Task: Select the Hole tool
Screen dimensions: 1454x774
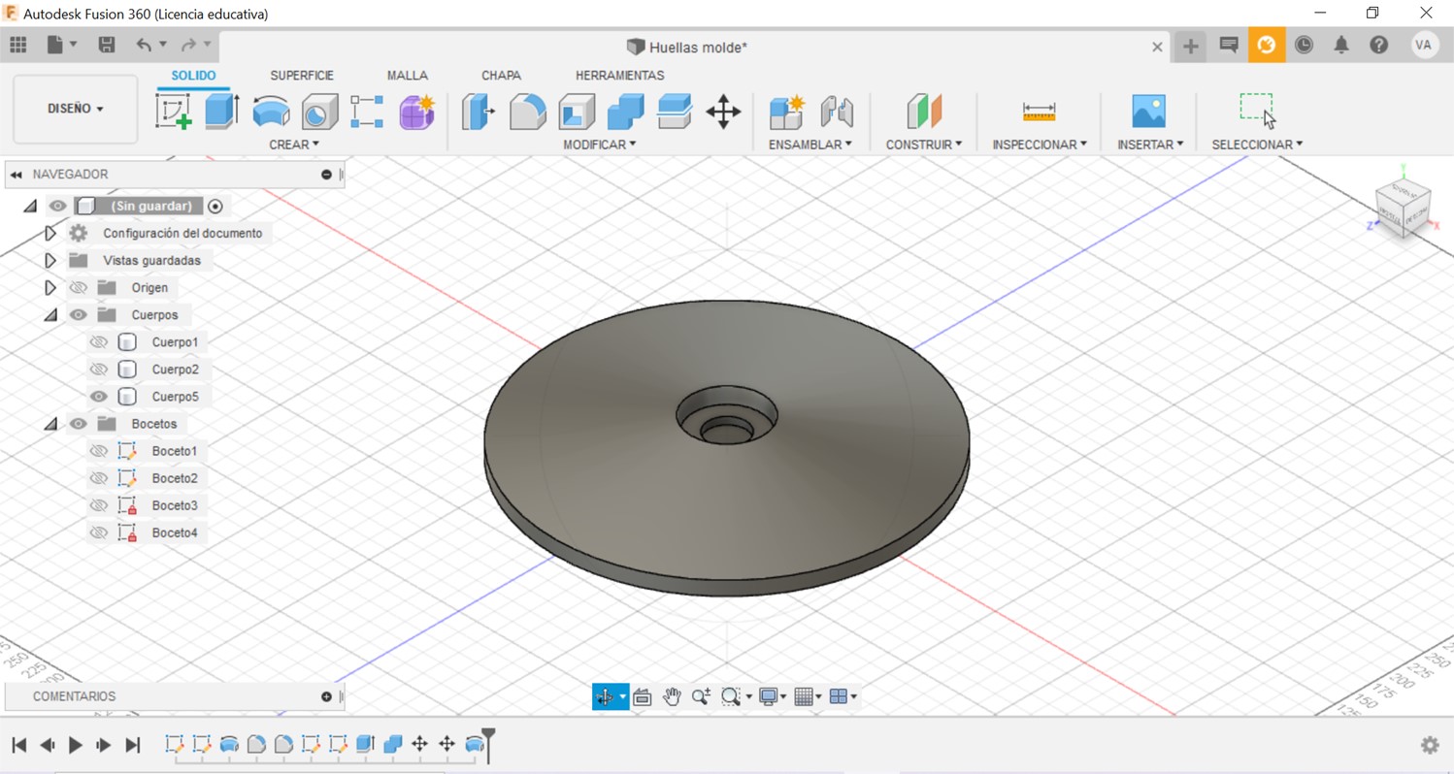Action: pyautogui.click(x=319, y=112)
